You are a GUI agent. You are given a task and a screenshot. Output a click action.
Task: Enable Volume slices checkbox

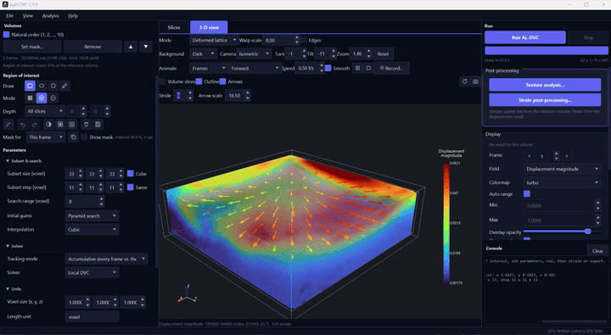162,81
